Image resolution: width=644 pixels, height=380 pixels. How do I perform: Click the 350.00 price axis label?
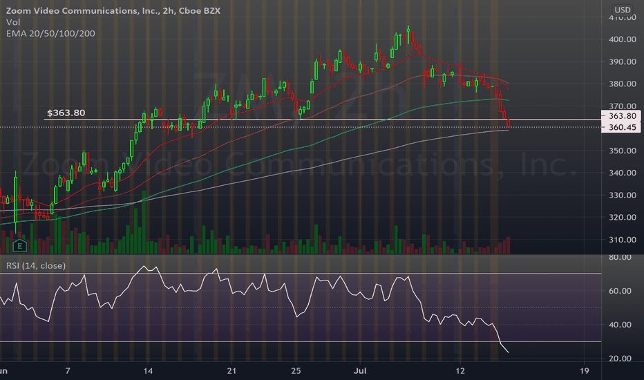[x=622, y=151]
